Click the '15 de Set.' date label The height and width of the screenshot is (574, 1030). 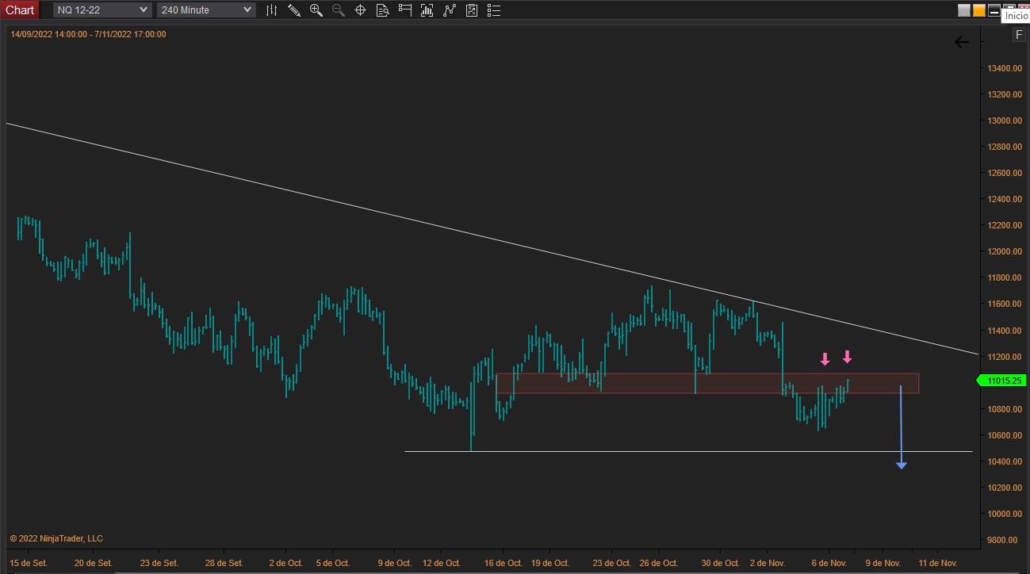29,563
